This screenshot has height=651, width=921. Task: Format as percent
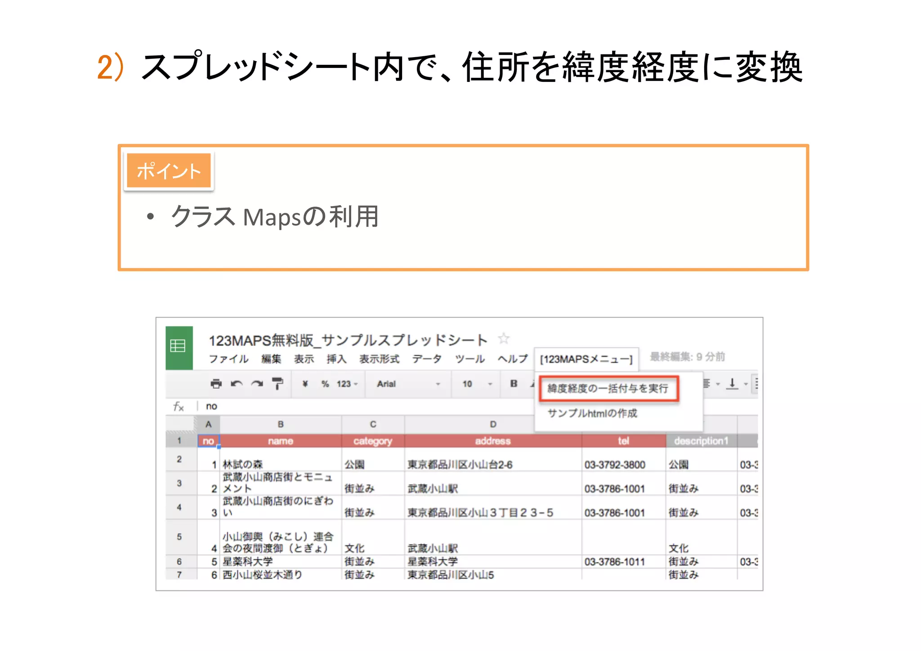point(325,384)
